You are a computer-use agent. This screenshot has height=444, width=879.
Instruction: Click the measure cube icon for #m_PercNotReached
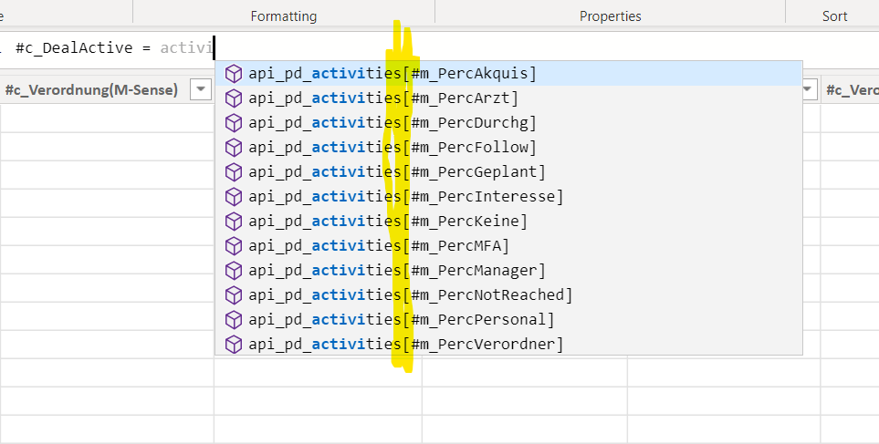click(x=233, y=295)
